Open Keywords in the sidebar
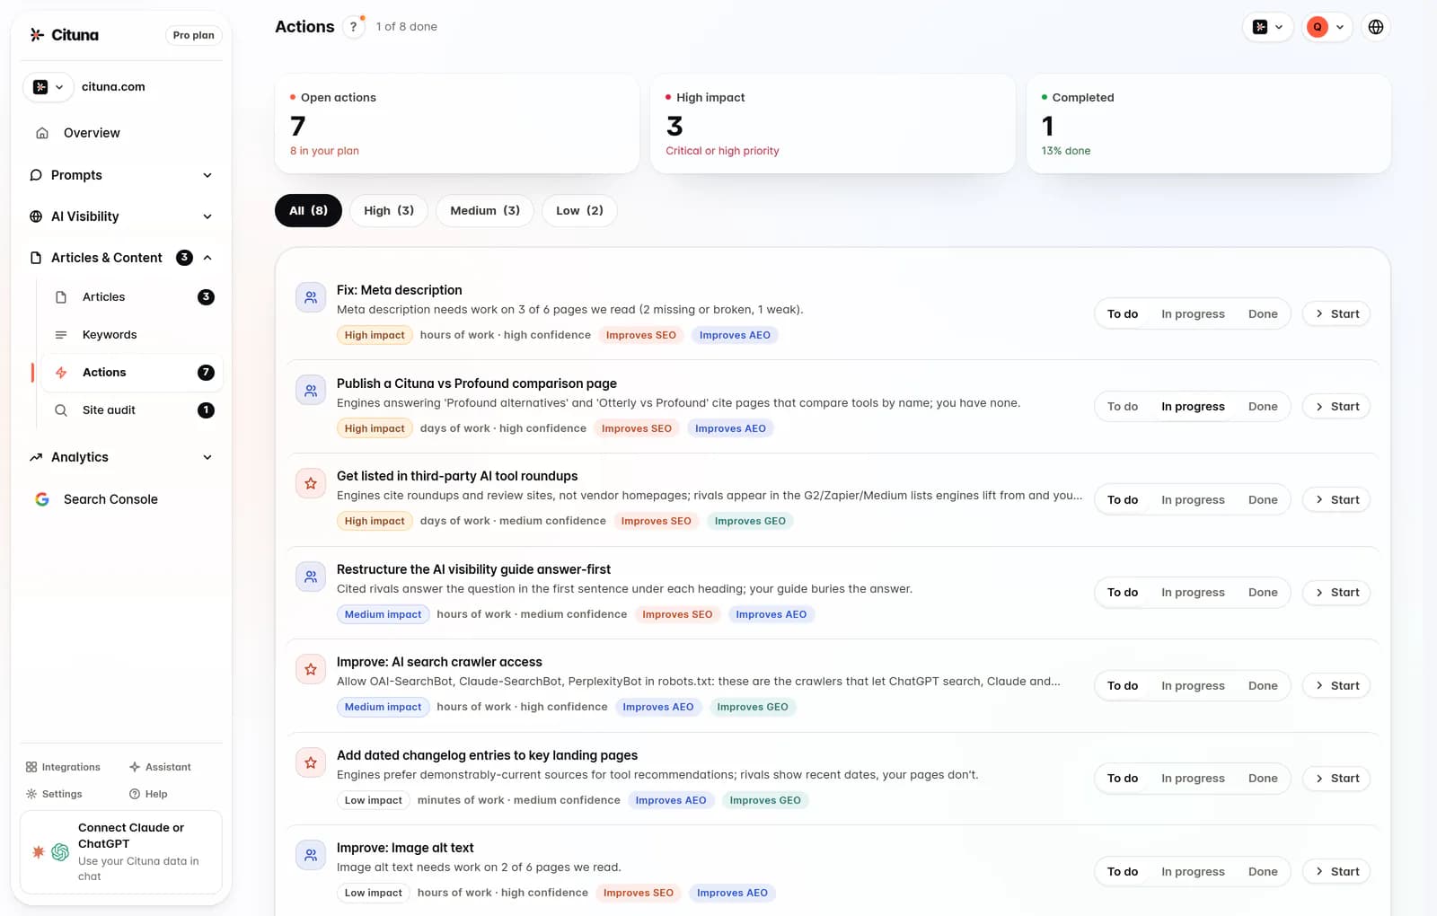The height and width of the screenshot is (916, 1437). click(x=132, y=335)
